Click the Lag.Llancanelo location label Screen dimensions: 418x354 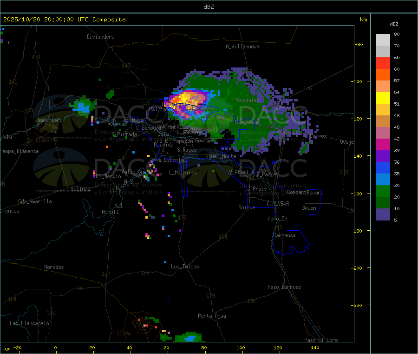click(30, 323)
